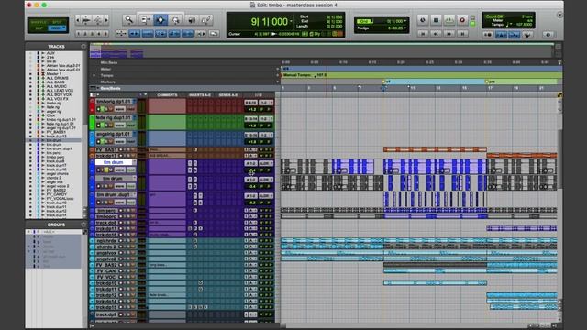Solo the timborig.dp1.01 track
Image resolution: width=587 pixels, height=330 pixels.
tap(106, 109)
